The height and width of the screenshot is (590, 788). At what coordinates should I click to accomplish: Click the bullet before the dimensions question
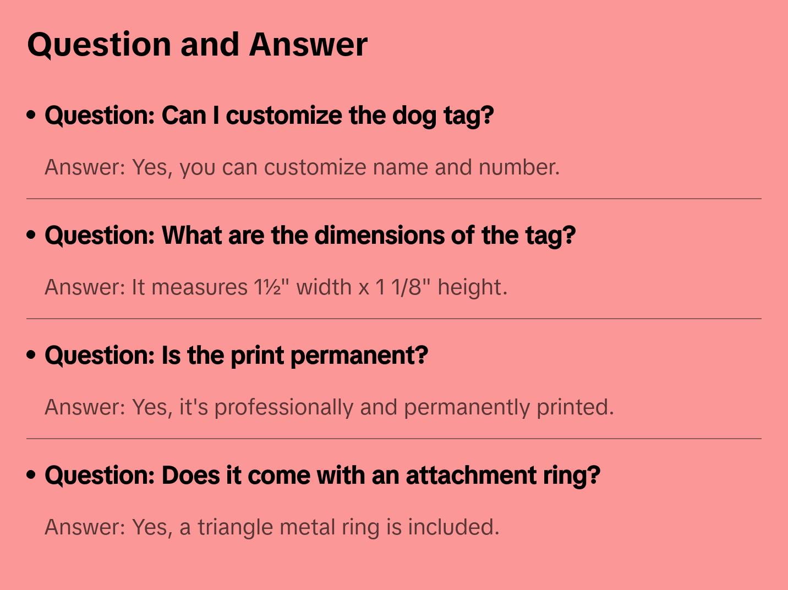[x=31, y=235]
